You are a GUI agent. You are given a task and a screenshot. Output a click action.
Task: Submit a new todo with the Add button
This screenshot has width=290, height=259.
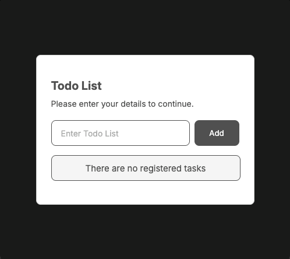pyautogui.click(x=217, y=133)
